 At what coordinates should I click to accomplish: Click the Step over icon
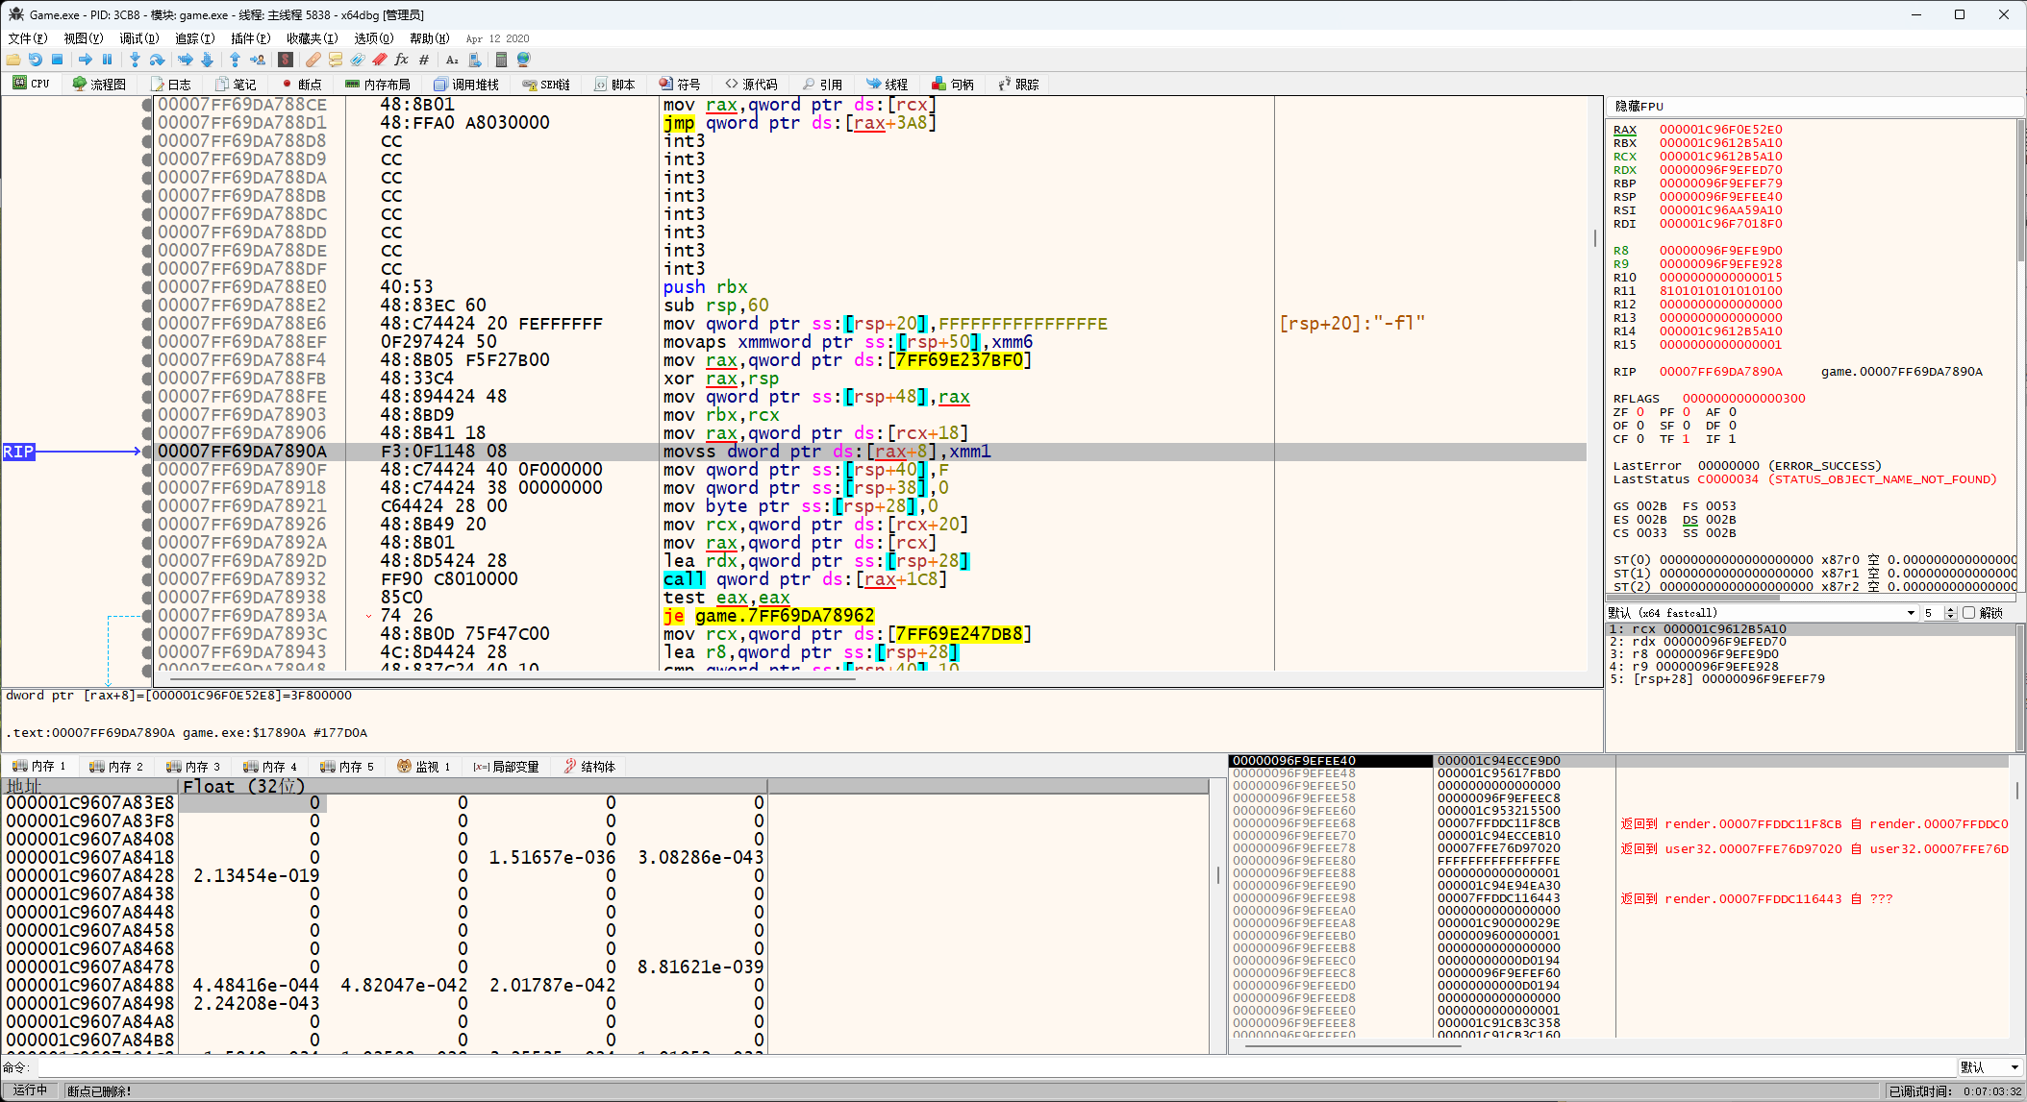(x=157, y=60)
